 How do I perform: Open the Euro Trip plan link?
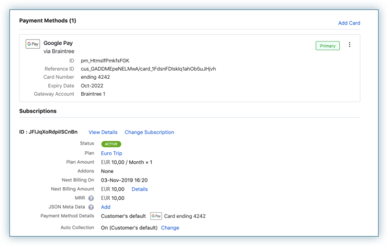[x=111, y=153]
